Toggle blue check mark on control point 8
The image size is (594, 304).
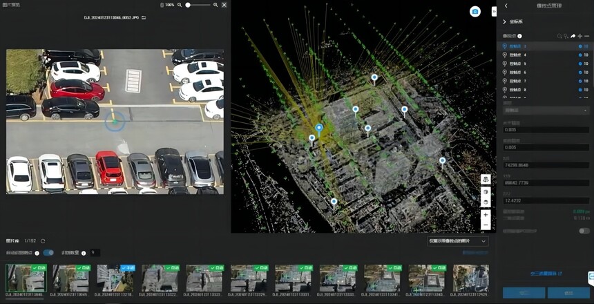tap(580, 90)
